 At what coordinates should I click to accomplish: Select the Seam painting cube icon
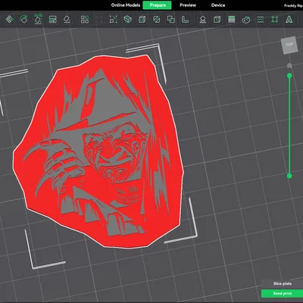tap(217, 20)
